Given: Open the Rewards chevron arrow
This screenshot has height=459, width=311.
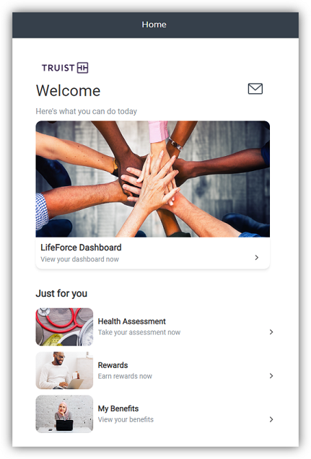Looking at the screenshot, I should point(271,375).
